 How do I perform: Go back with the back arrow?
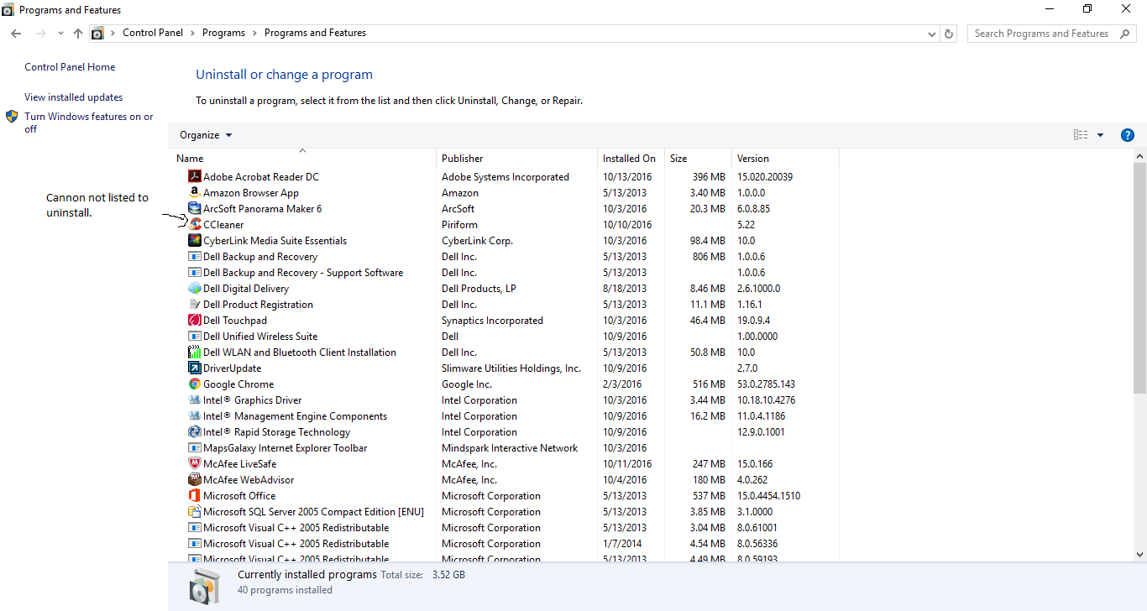click(x=16, y=34)
